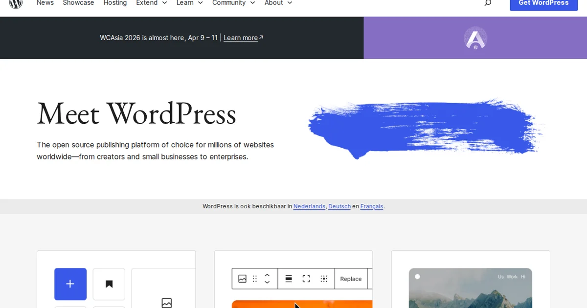
Task: Click the WCAsia logo in purple banner
Action: pyautogui.click(x=475, y=38)
